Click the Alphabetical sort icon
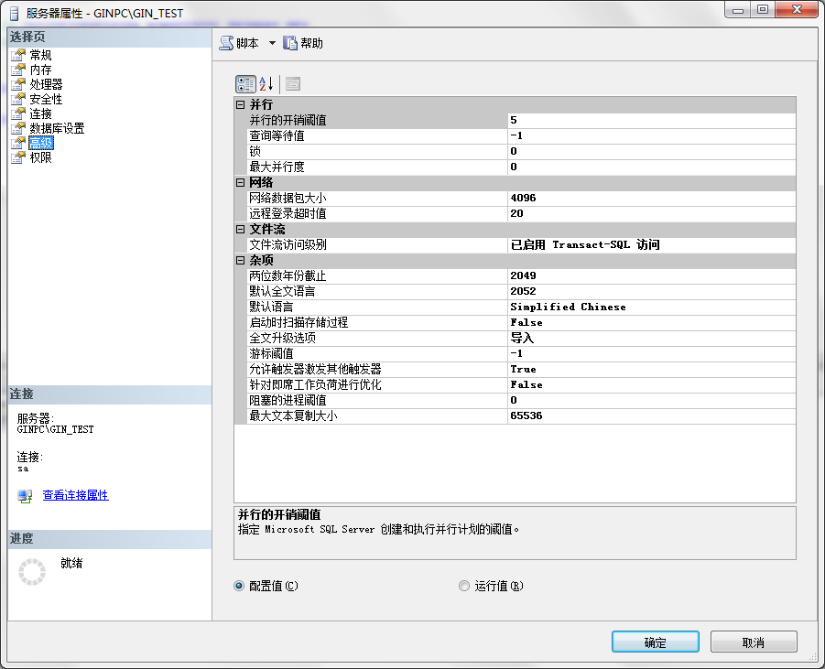The width and height of the screenshot is (825, 669). pyautogui.click(x=266, y=84)
